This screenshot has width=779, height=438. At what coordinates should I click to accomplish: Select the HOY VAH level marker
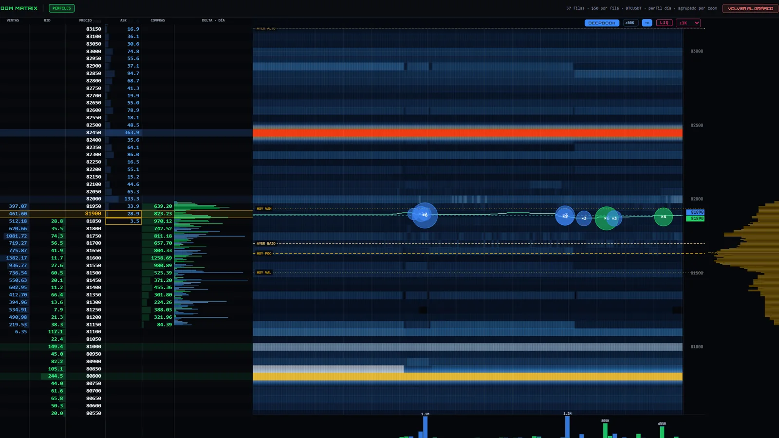(264, 209)
